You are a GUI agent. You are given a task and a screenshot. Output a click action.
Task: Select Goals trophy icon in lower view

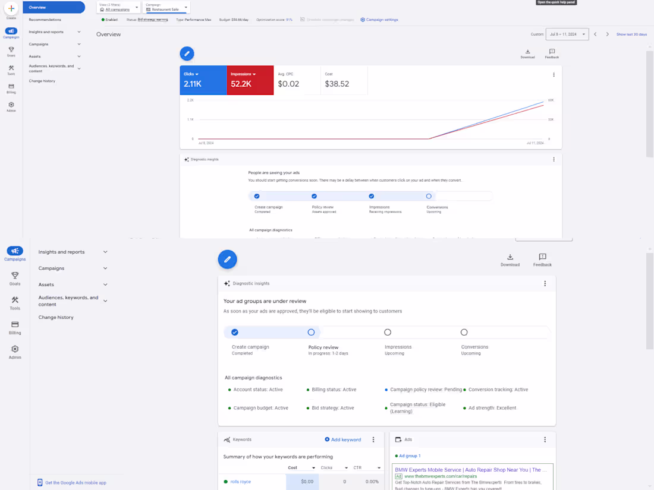click(15, 276)
